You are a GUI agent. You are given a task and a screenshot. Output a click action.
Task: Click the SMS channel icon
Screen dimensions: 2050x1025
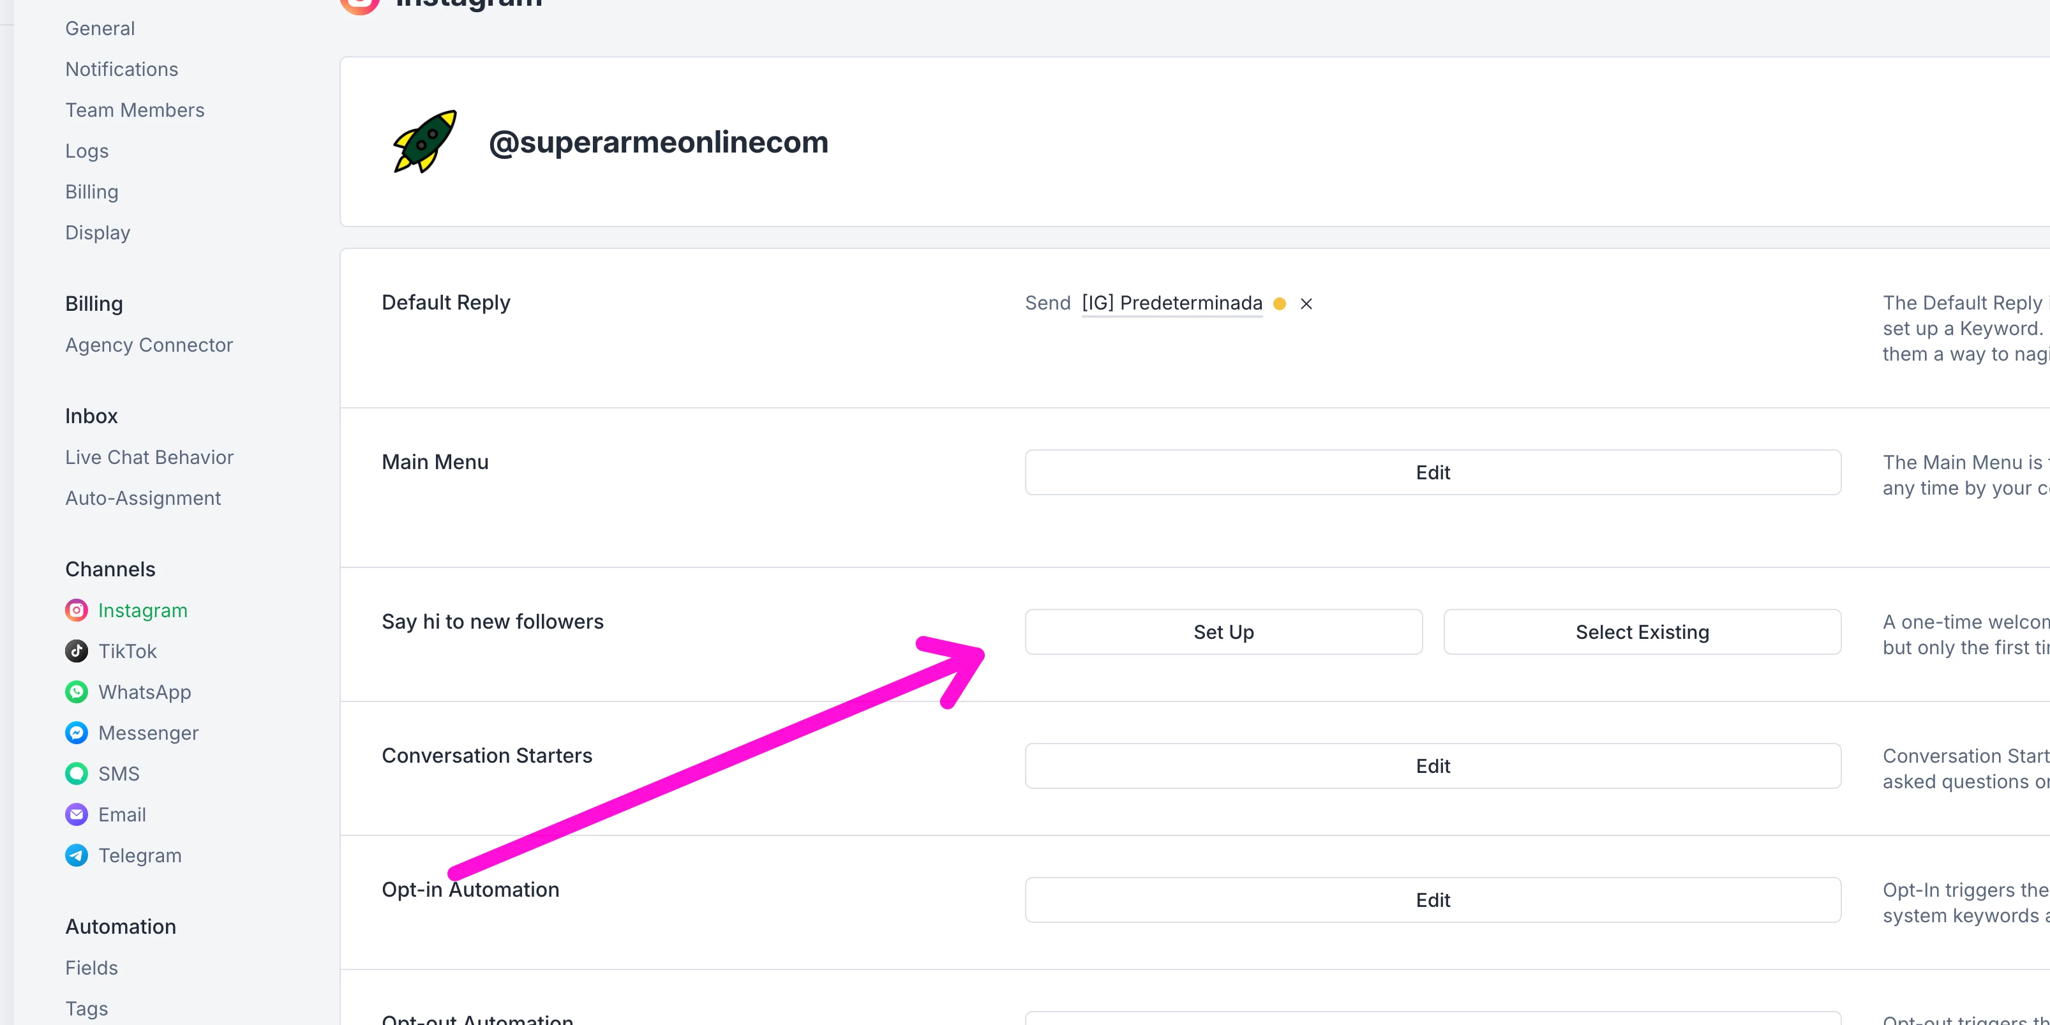point(77,774)
